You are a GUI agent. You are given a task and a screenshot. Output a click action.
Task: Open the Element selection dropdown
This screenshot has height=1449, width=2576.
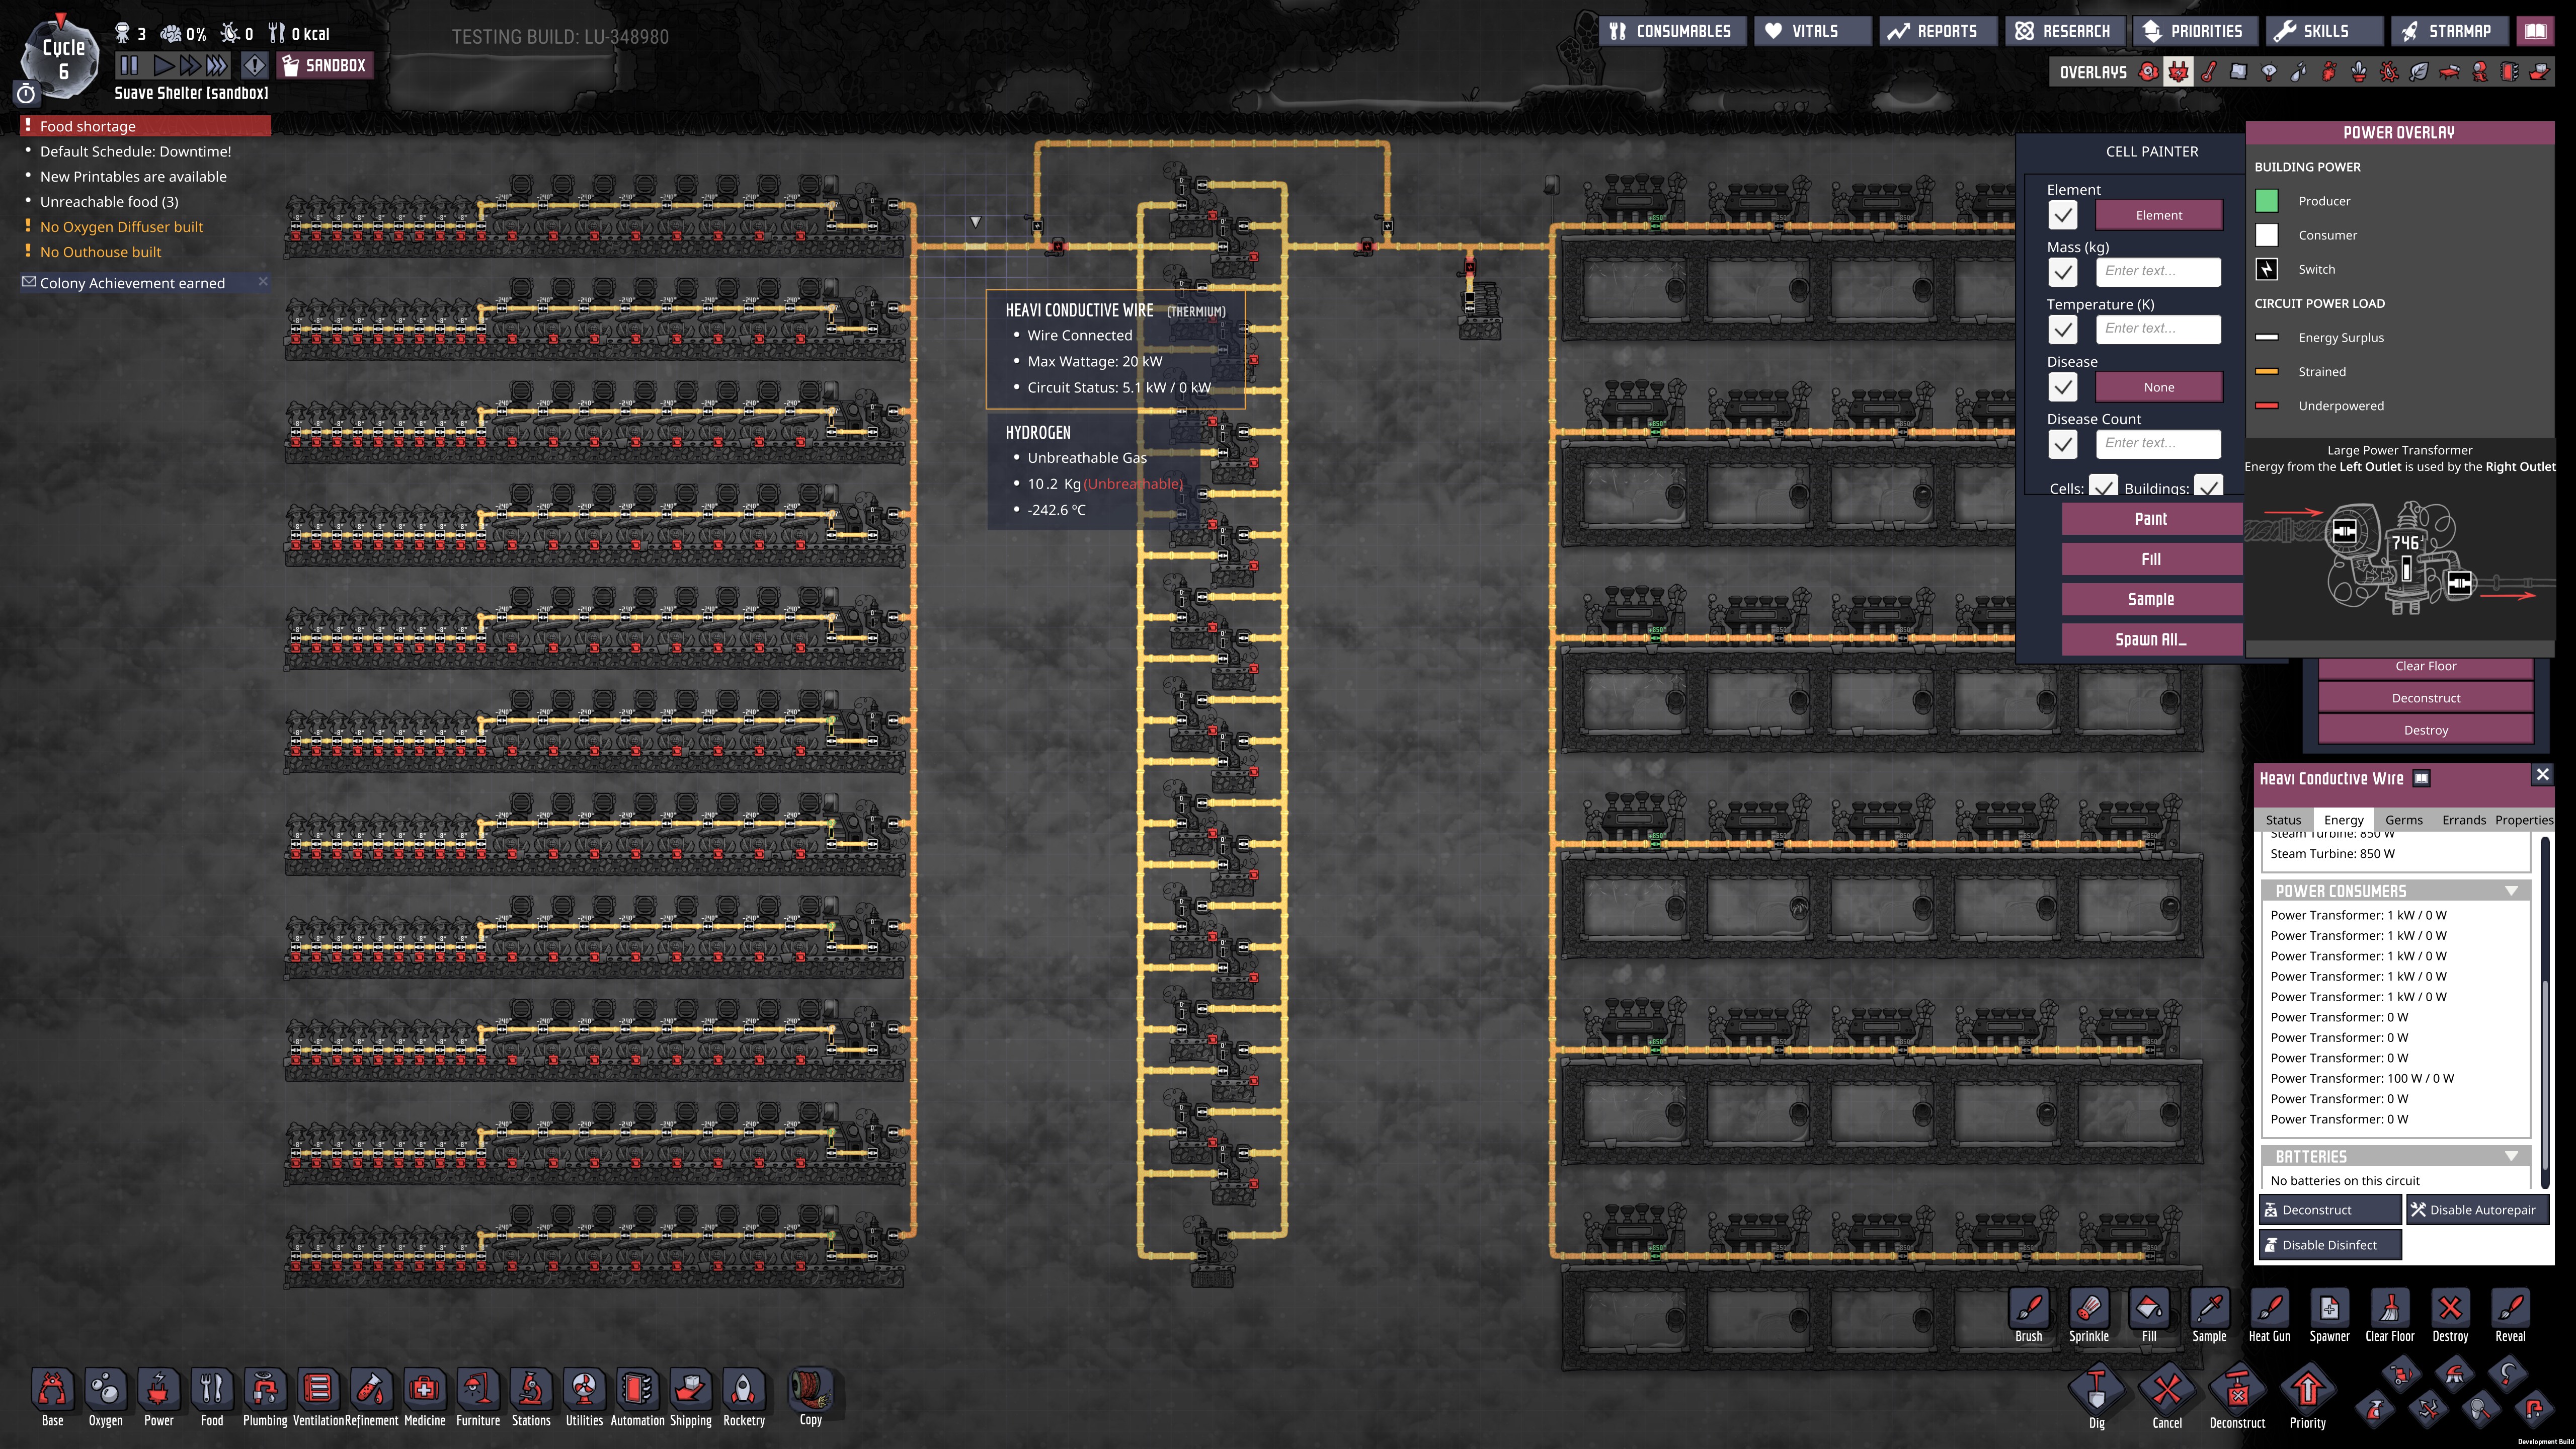coord(2158,215)
